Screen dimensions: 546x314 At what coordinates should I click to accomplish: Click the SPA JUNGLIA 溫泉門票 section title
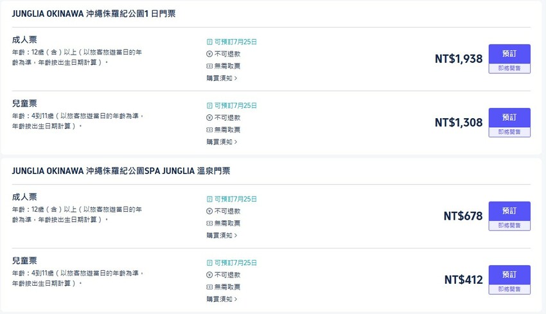point(121,171)
